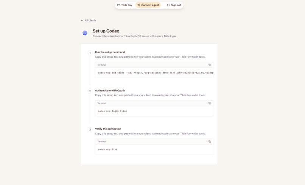The width and height of the screenshot is (305, 185).
Task: Click the codex mcp list text
Action: (x=107, y=150)
